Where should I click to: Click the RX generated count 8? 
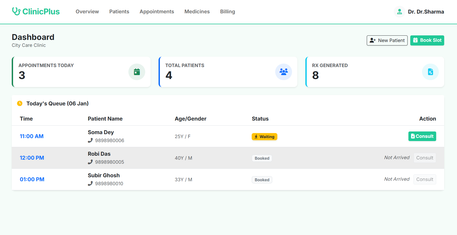(x=316, y=75)
